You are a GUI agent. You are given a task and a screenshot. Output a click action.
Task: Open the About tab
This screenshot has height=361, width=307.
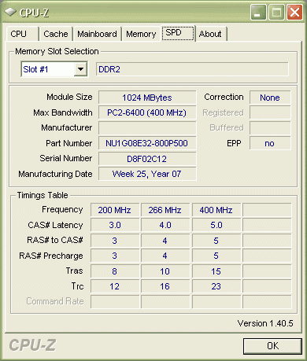pos(211,34)
